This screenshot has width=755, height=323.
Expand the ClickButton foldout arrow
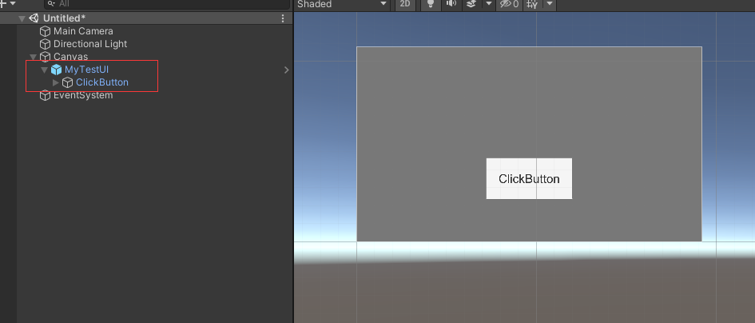[x=55, y=82]
